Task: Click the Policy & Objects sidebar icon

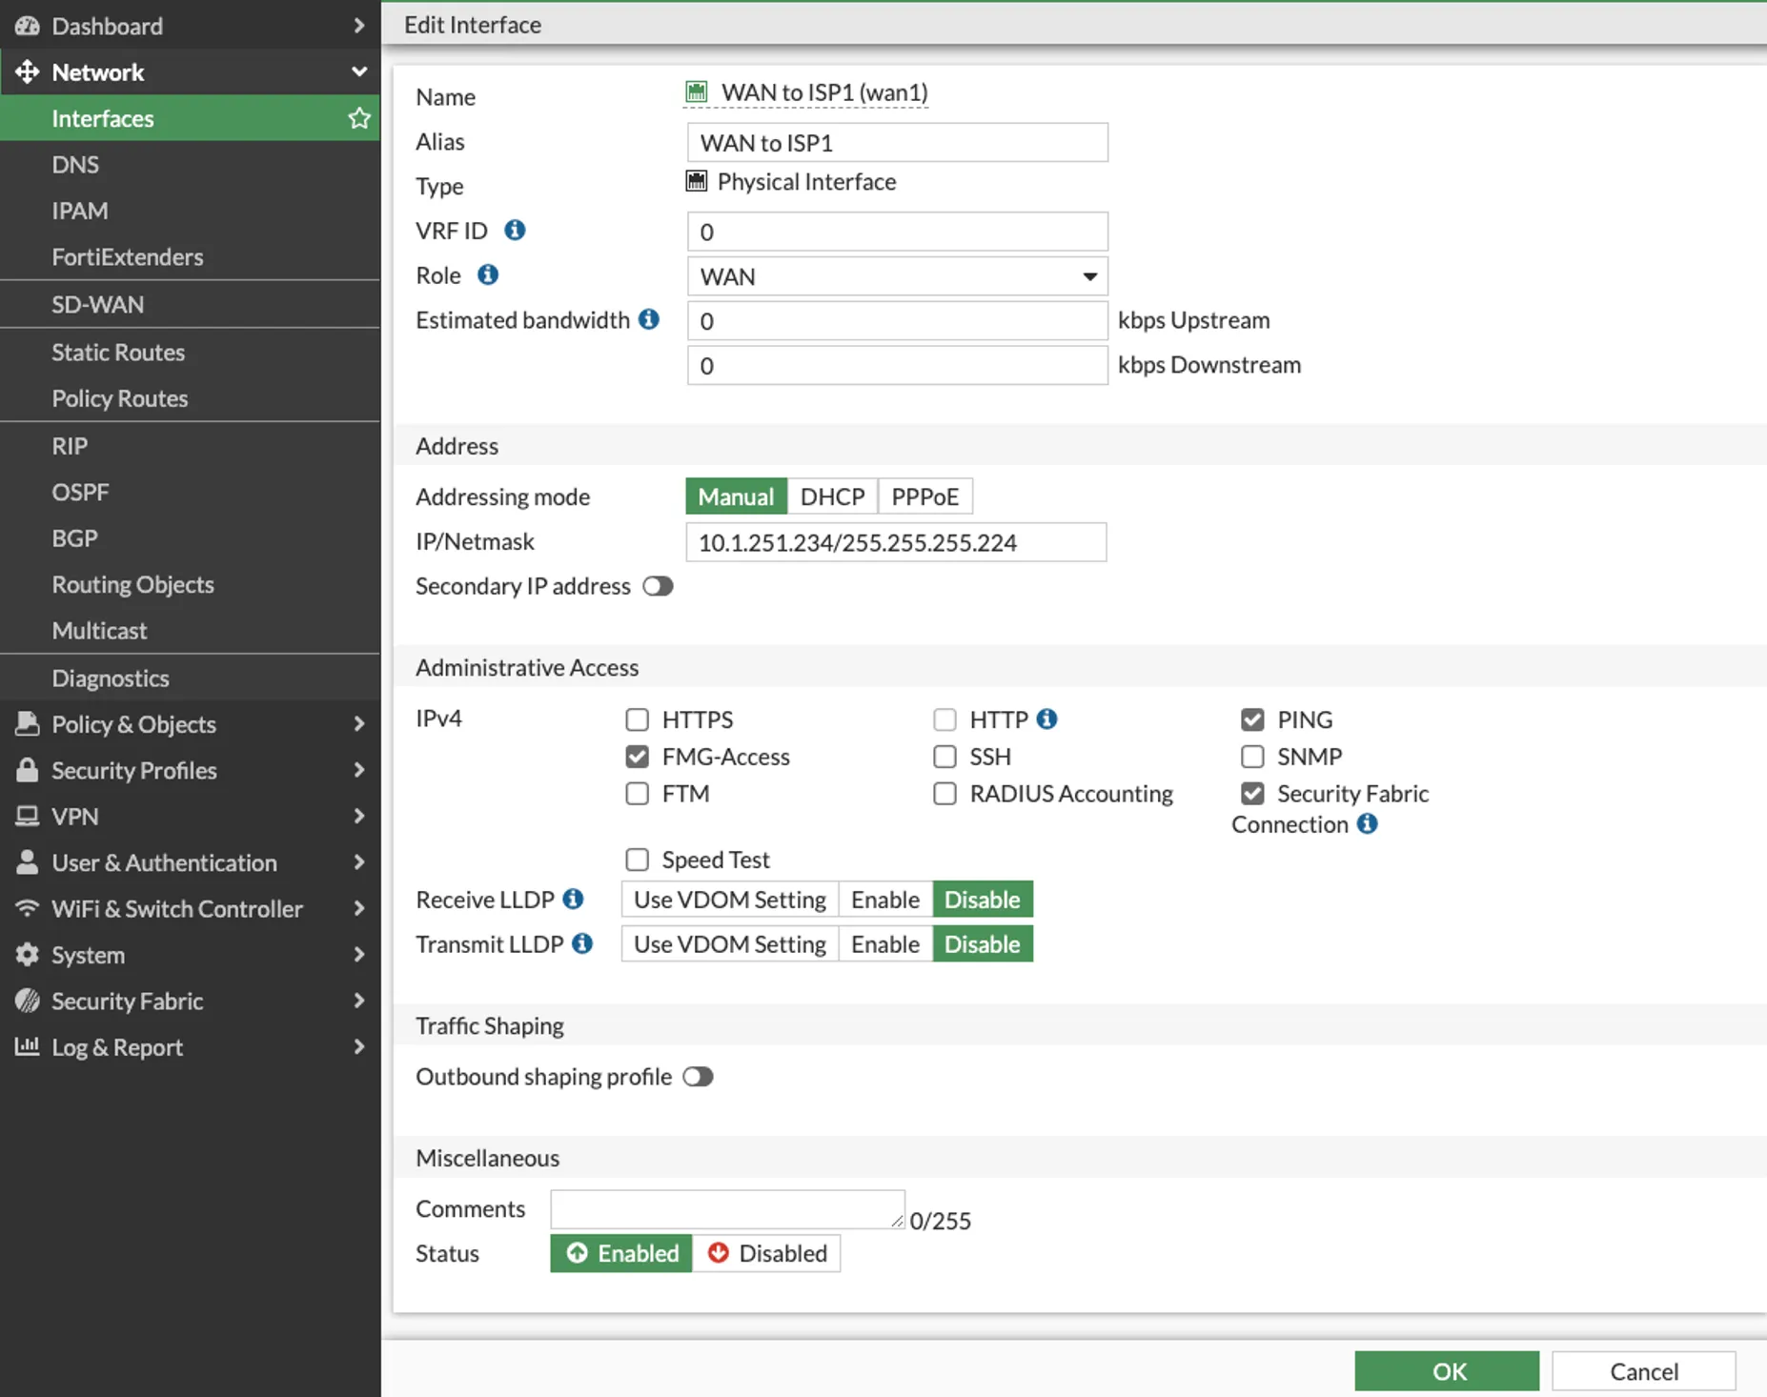Action: (28, 723)
